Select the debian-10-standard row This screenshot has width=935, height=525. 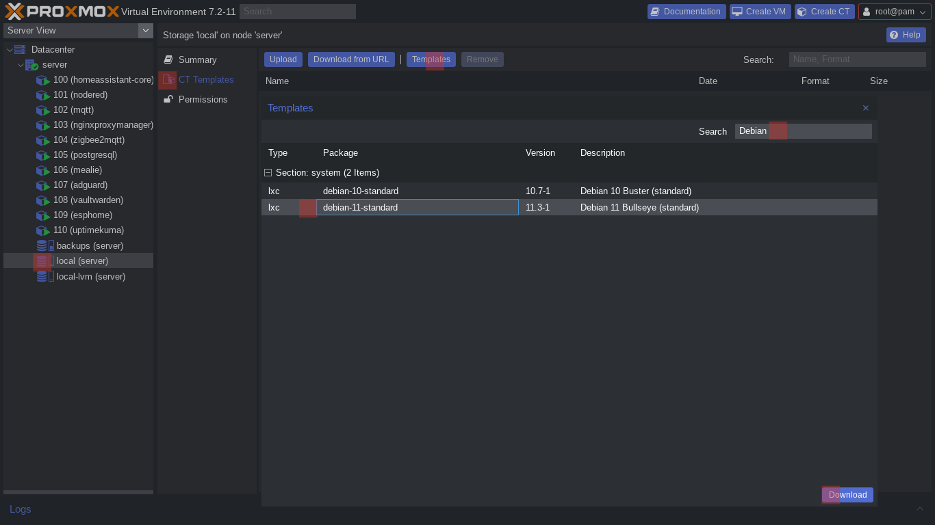[x=569, y=191]
